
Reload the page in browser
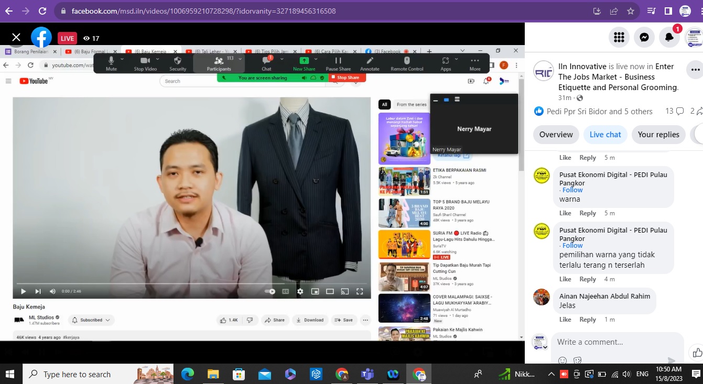point(42,11)
